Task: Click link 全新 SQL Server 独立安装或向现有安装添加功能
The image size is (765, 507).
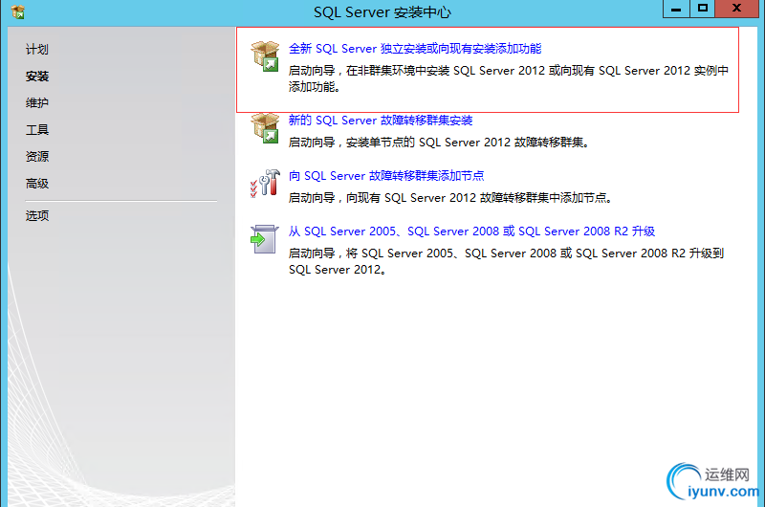Action: (x=415, y=49)
